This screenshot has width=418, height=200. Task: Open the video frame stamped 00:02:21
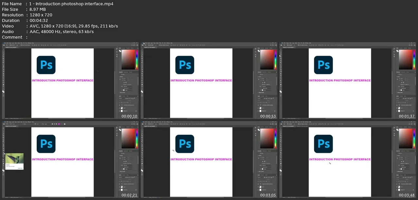(70, 160)
